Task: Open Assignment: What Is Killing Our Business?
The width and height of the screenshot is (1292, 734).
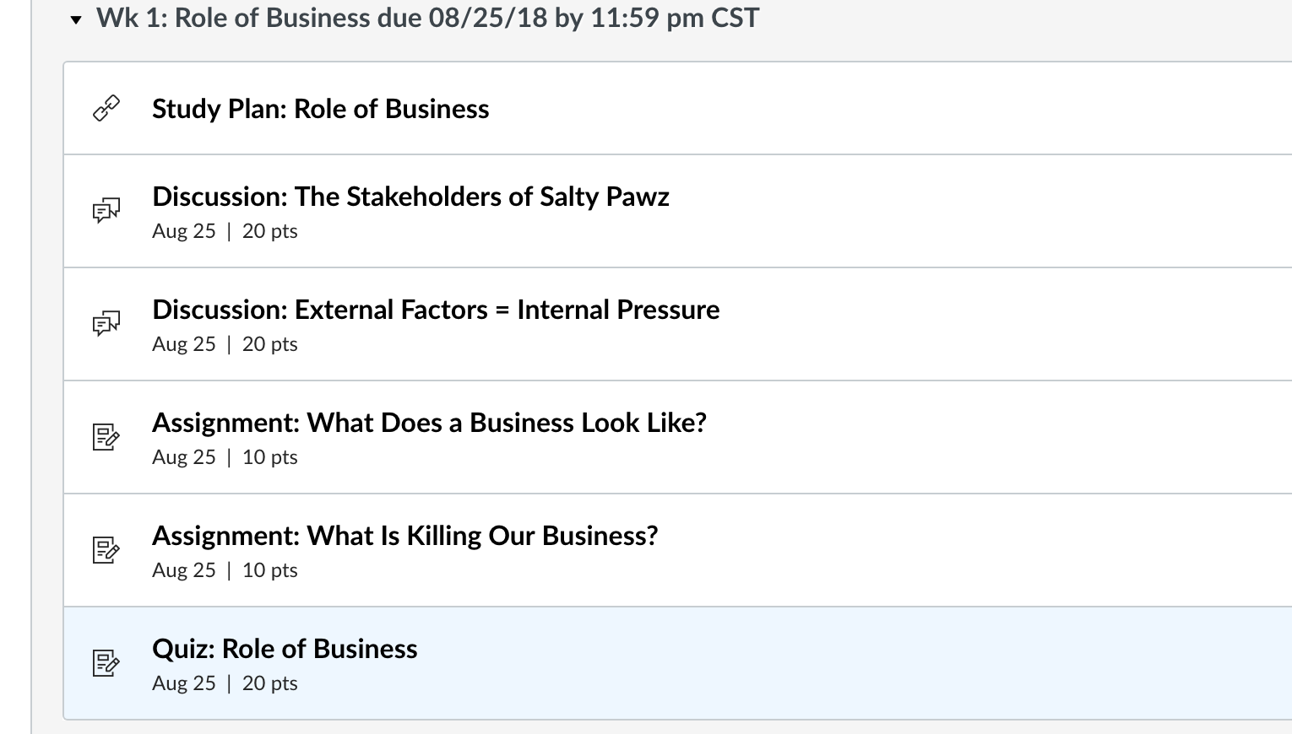Action: click(404, 536)
